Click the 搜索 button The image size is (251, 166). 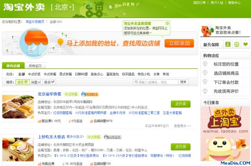(183, 82)
